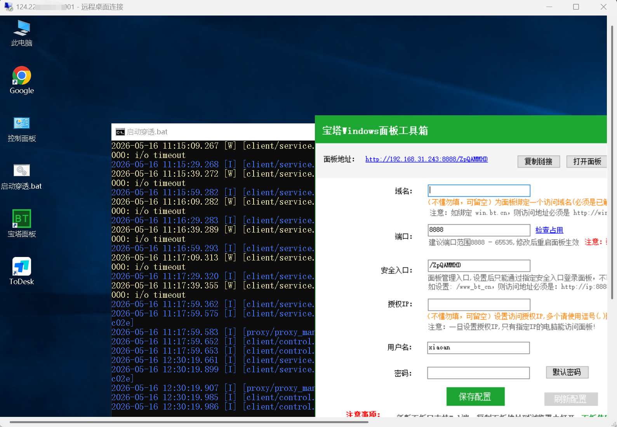Click the 端口 field containing 8888
The image size is (617, 427).
click(x=479, y=230)
